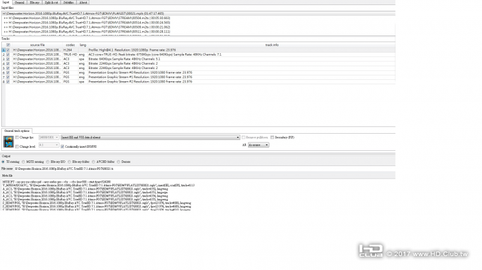The height and width of the screenshot is (270, 482).
Task: Open the fps value dropdown
Action: (x=49, y=138)
